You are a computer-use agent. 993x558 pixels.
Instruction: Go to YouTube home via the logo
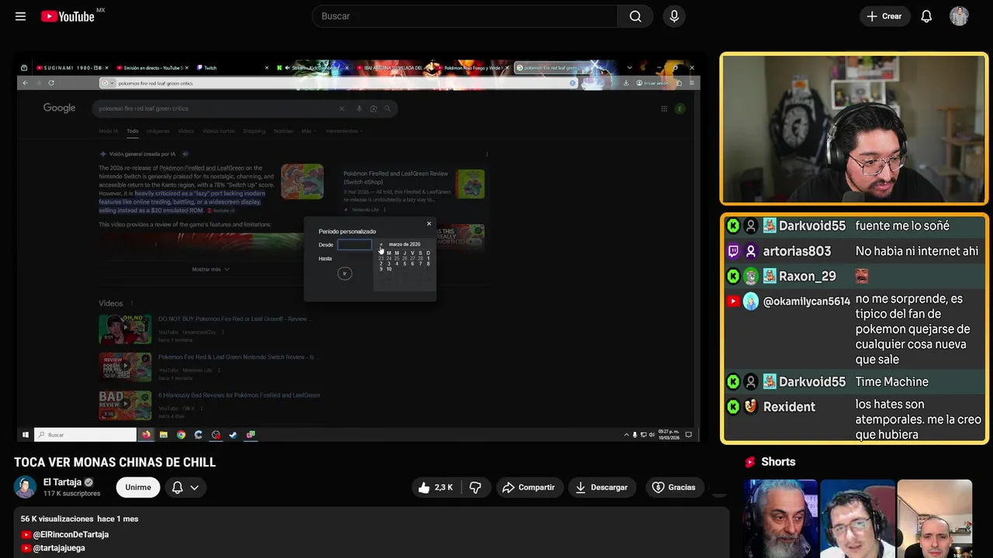click(x=68, y=16)
